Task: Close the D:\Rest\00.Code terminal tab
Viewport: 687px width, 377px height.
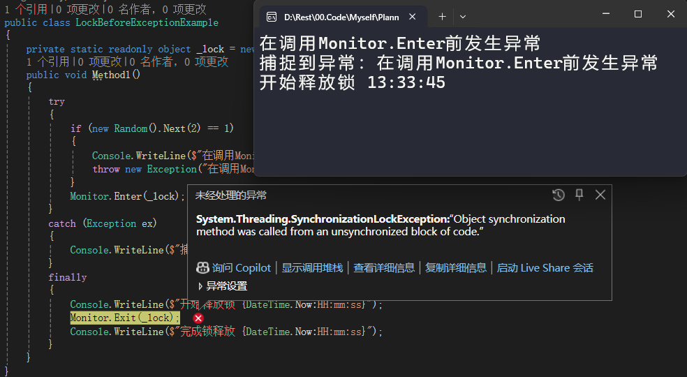Action: pyautogui.click(x=413, y=17)
